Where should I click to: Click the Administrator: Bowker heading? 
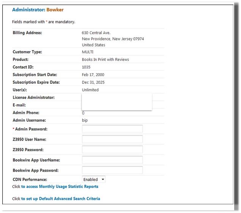click(38, 10)
